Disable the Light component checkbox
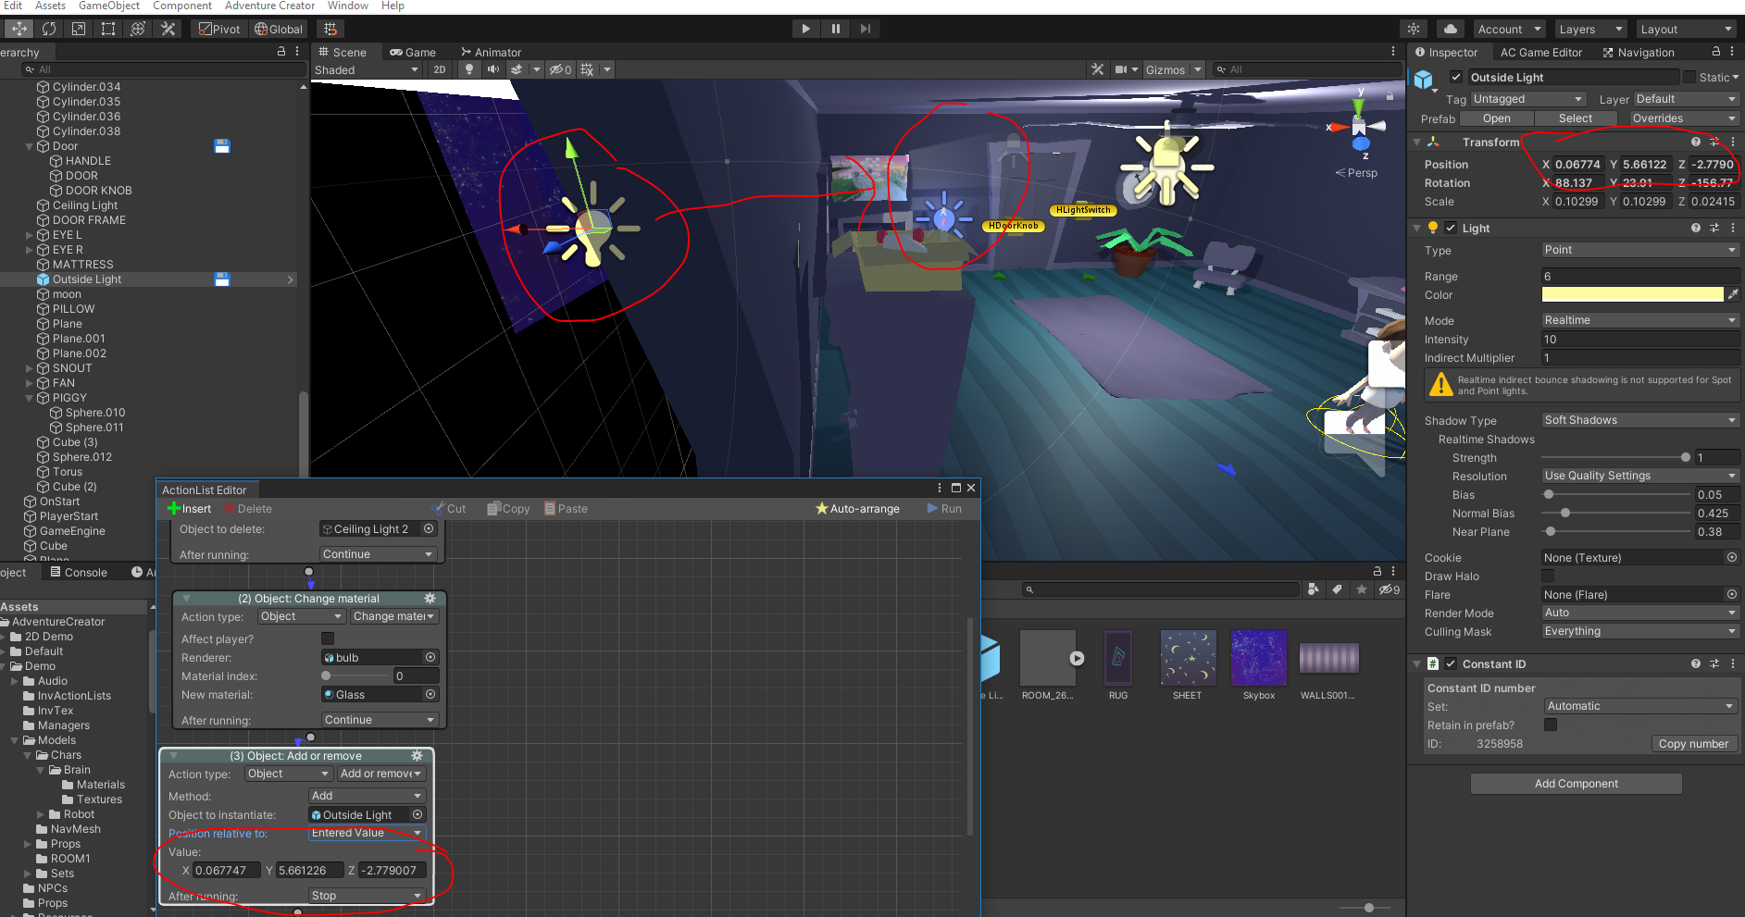This screenshot has width=1745, height=917. click(x=1451, y=229)
